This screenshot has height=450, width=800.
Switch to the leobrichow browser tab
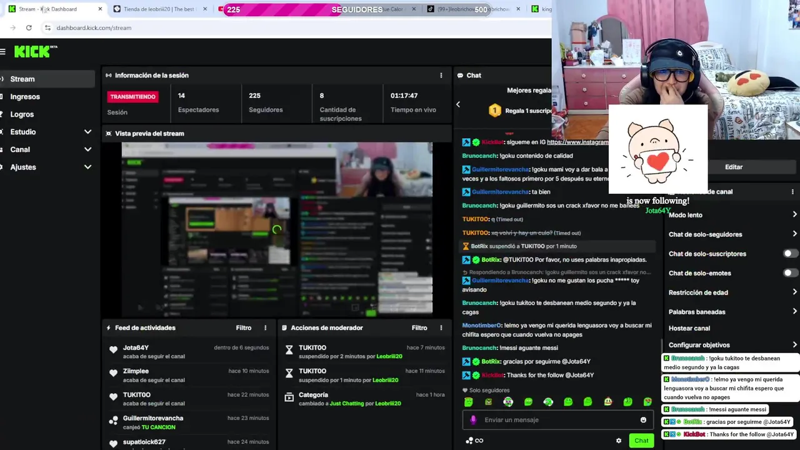coord(474,9)
